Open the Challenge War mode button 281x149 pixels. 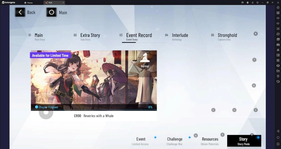click(175, 141)
